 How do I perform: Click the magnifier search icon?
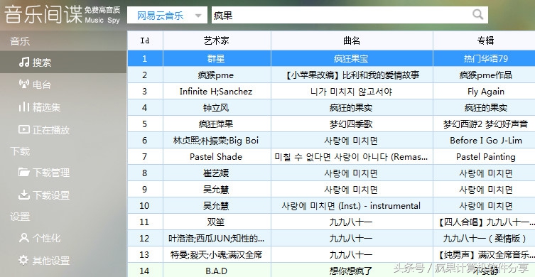point(477,15)
